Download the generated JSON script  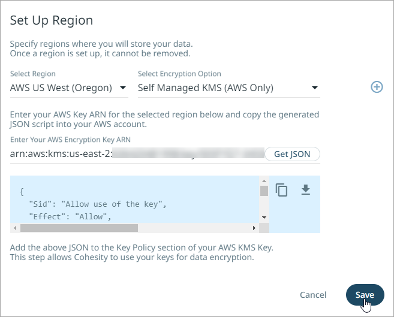pos(306,190)
